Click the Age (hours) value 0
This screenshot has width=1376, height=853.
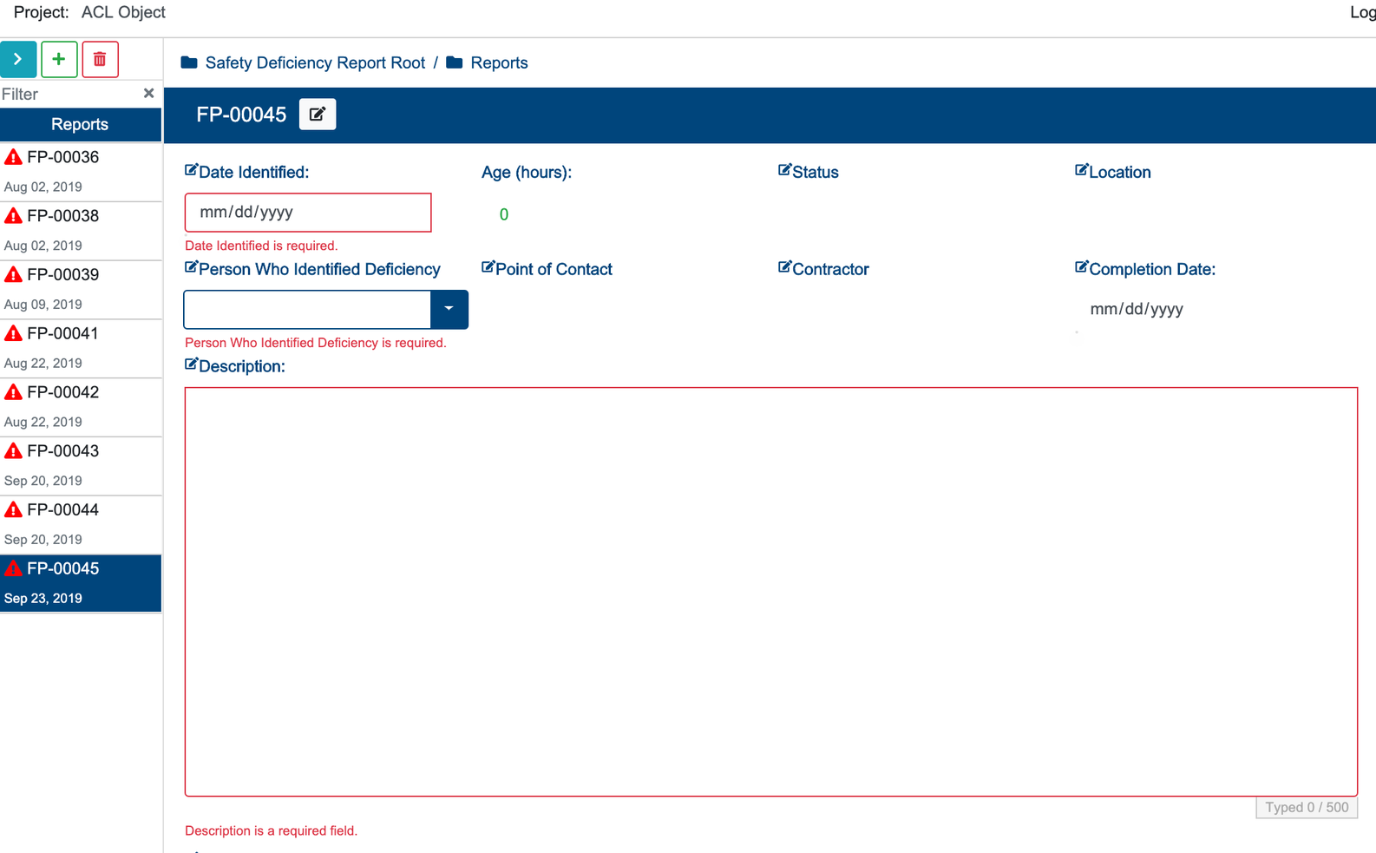pos(503,214)
